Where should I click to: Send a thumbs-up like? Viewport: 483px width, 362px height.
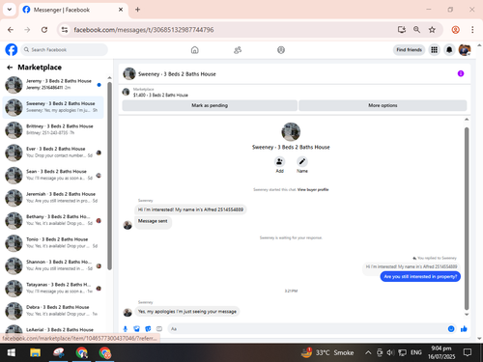tap(464, 329)
